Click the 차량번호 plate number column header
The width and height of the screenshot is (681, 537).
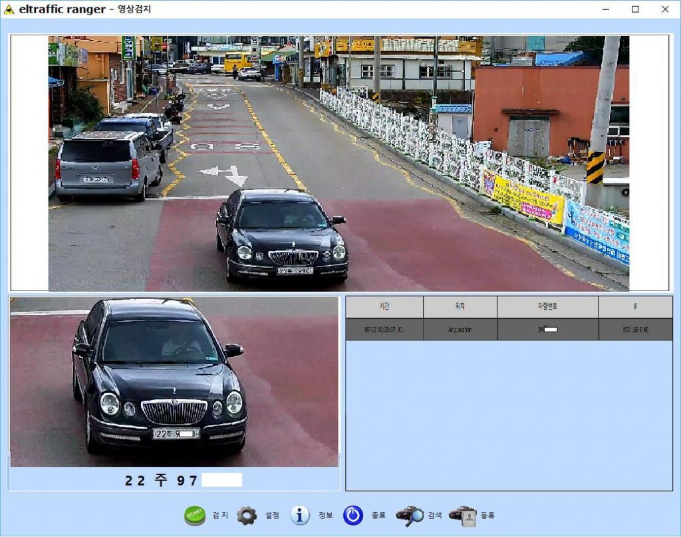(x=547, y=307)
